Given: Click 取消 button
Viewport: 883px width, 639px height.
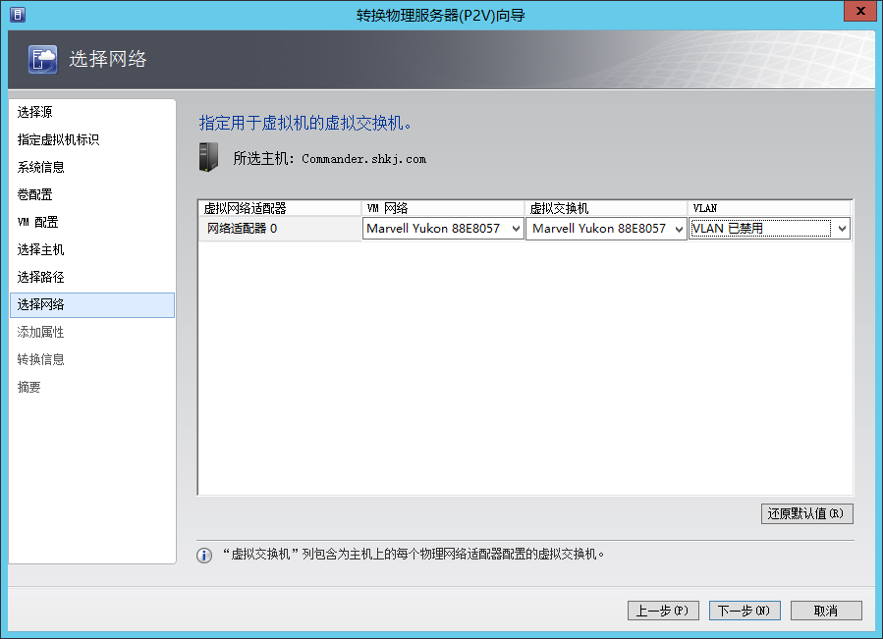Looking at the screenshot, I should pyautogui.click(x=826, y=611).
